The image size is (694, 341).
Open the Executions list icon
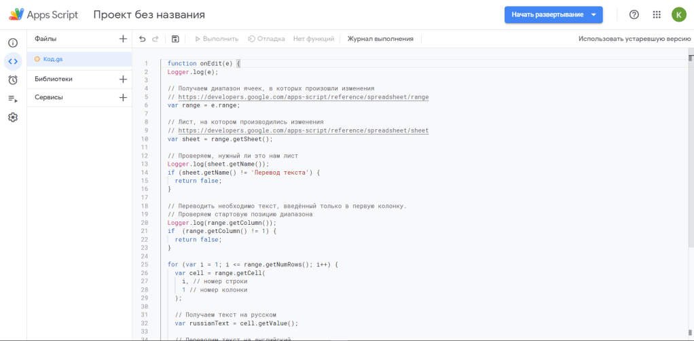(12, 98)
